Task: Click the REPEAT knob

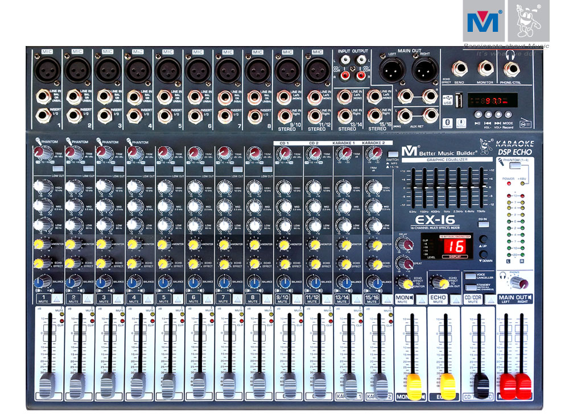Action: 405,263
